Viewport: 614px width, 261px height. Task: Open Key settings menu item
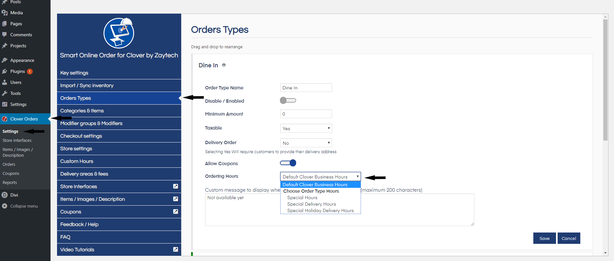tap(119, 73)
